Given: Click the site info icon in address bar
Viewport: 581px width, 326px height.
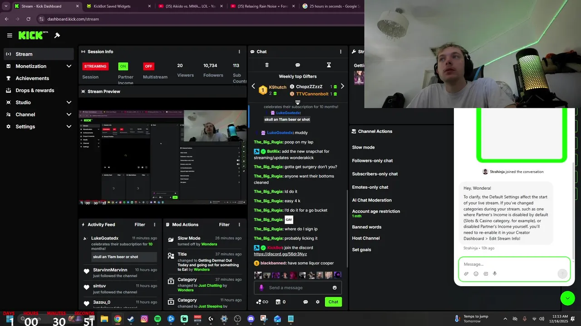Looking at the screenshot, I should coord(41,19).
